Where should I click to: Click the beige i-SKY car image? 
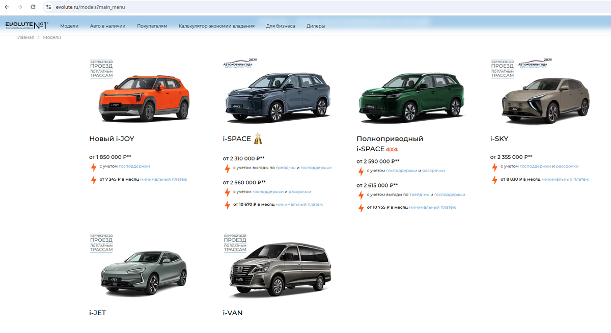(545, 100)
